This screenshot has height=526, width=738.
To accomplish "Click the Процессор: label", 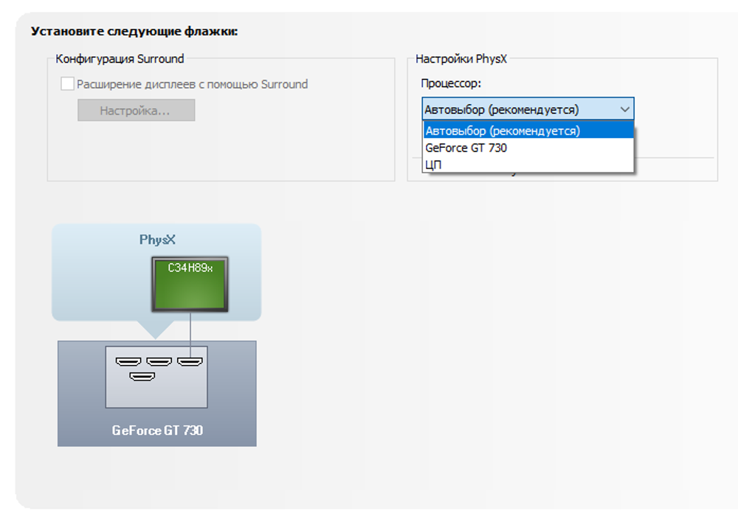I will pyautogui.click(x=451, y=83).
